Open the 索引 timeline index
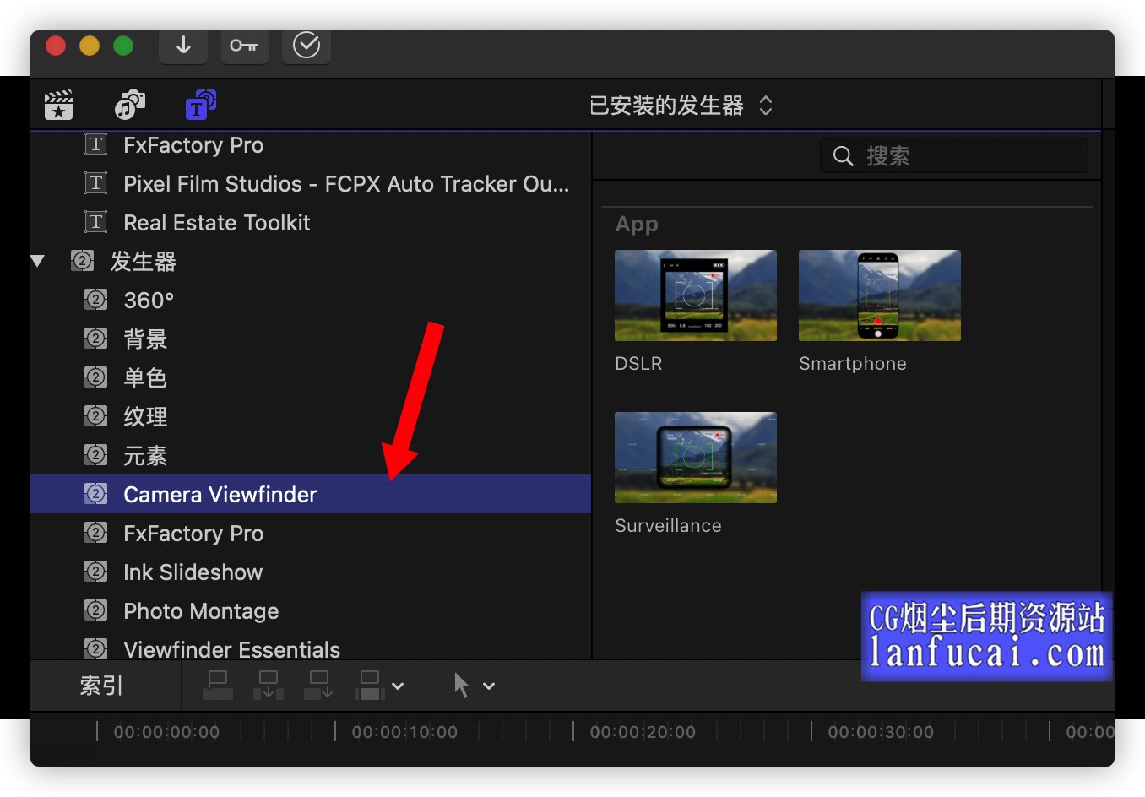This screenshot has height=797, width=1145. [102, 686]
